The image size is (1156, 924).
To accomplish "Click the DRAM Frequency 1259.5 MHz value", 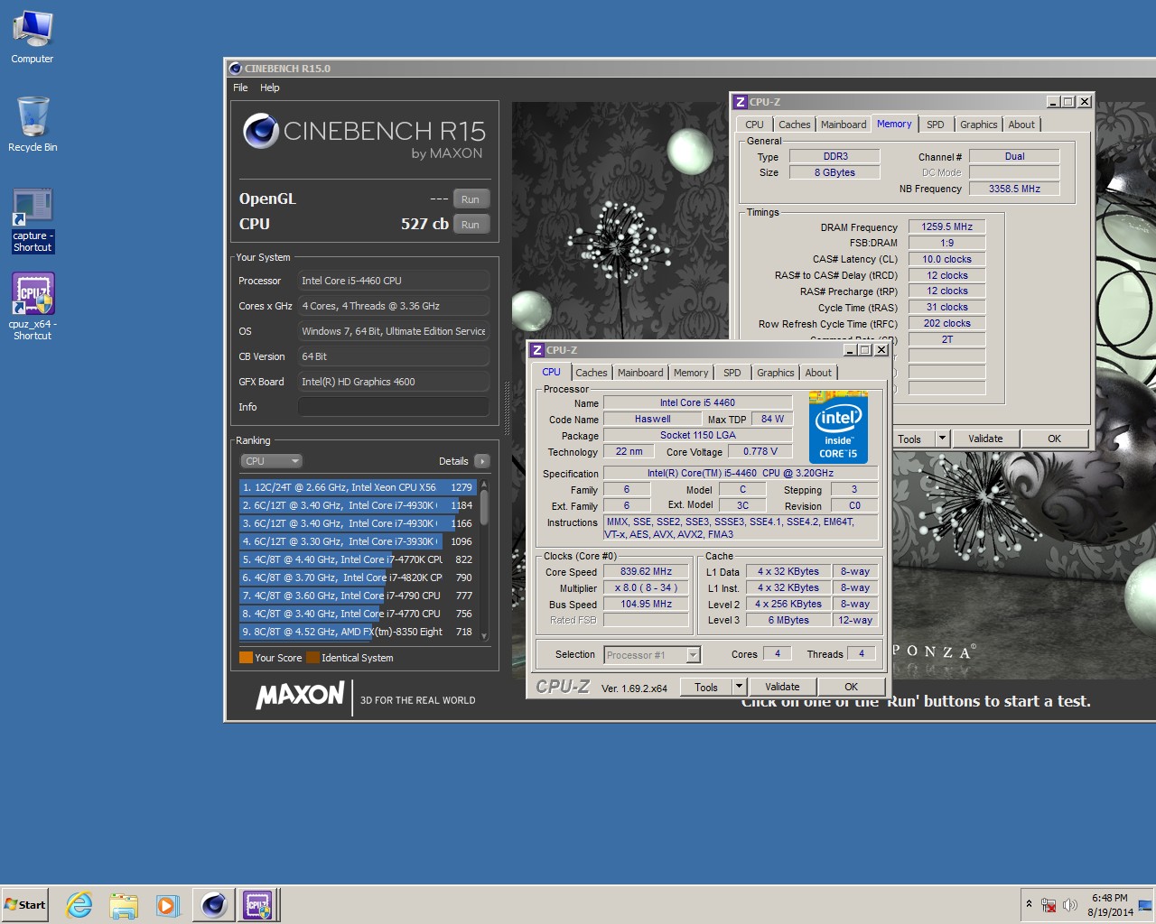I will coord(946,227).
